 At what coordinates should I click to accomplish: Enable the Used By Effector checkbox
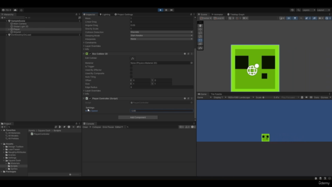click(x=131, y=70)
